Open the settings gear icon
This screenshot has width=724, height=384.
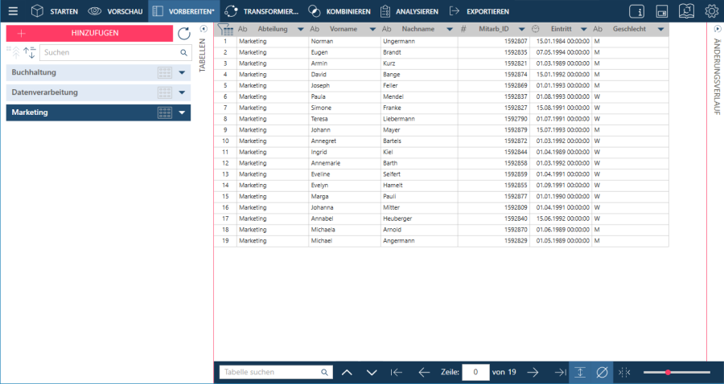coord(711,11)
